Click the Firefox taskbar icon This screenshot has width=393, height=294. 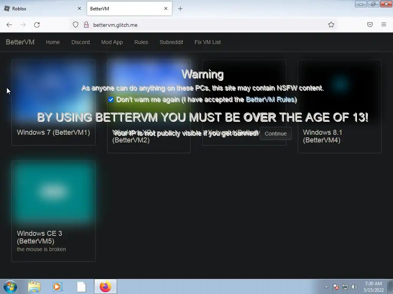pos(106,286)
